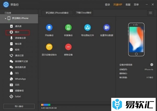Click the 开始备份 start backup icon
157x111 pixels.
pos(49,27)
